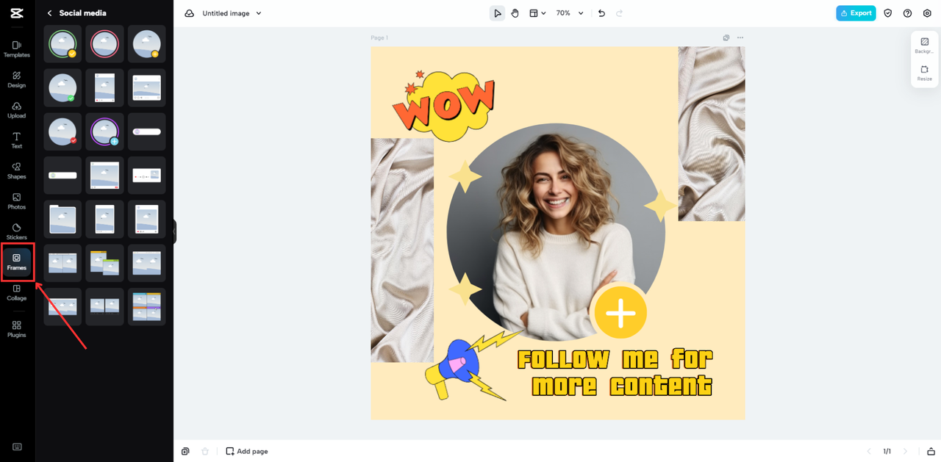
Task: Collapse the side panel handle
Action: click(174, 231)
